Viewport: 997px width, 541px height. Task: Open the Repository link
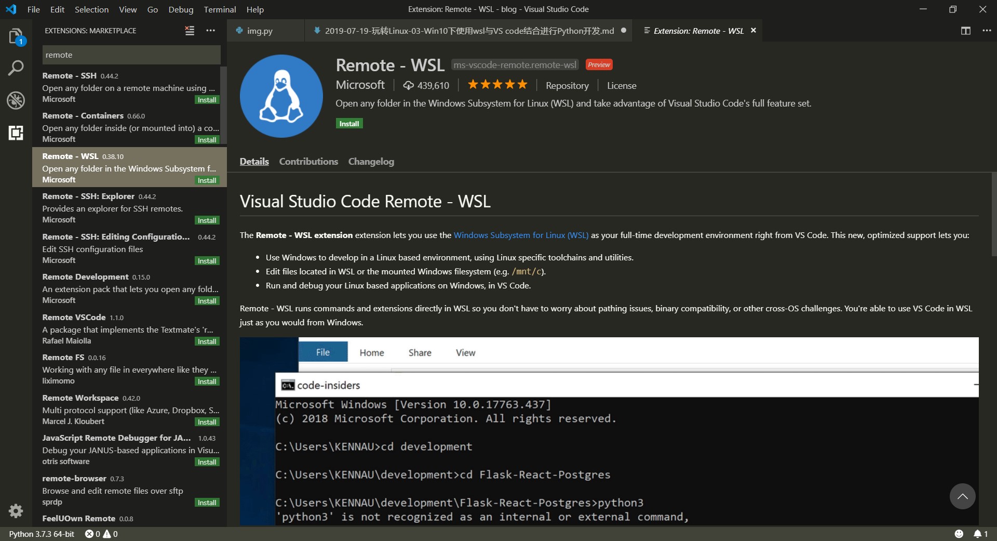tap(567, 86)
